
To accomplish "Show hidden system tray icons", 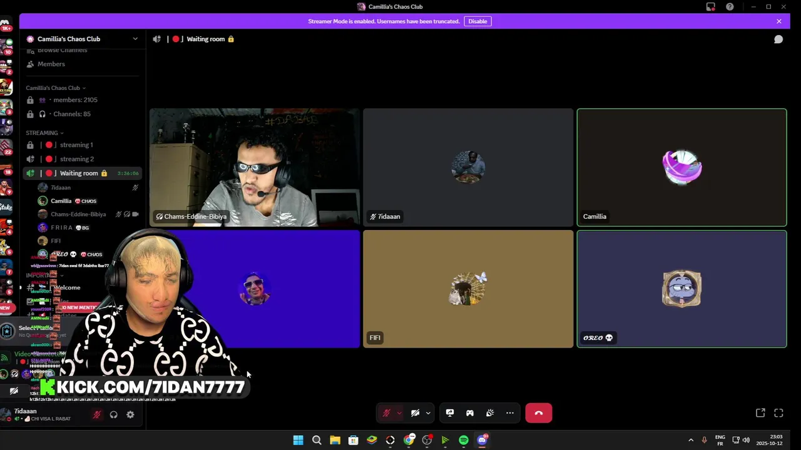I will 691,440.
